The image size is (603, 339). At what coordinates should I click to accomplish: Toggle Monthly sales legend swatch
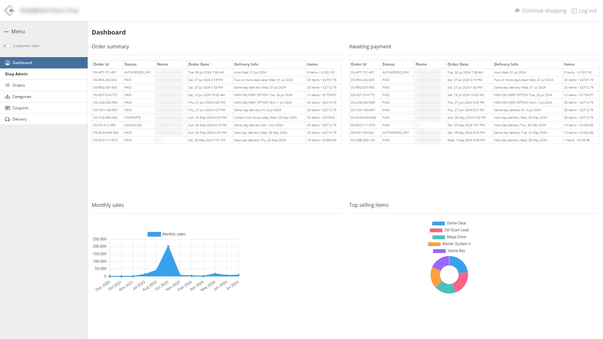click(154, 234)
